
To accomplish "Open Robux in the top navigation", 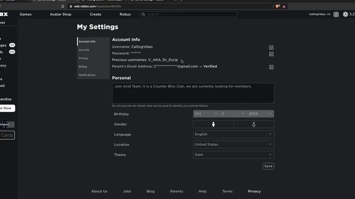I will [125, 14].
